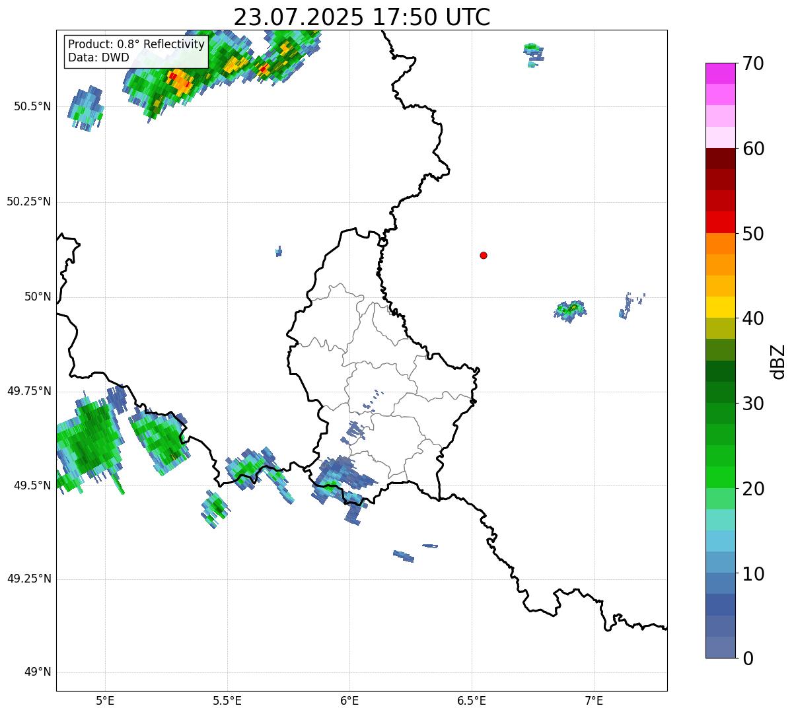
Task: Click the small radar echo near 7°E, 50°N
Action: pyautogui.click(x=570, y=309)
